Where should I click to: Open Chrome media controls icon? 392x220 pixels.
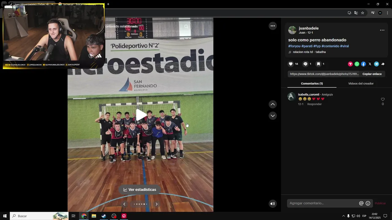(x=373, y=13)
